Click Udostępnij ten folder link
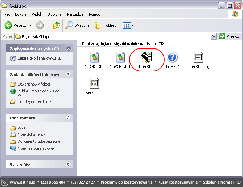Screen dimensions: 243x187 pos(35,101)
